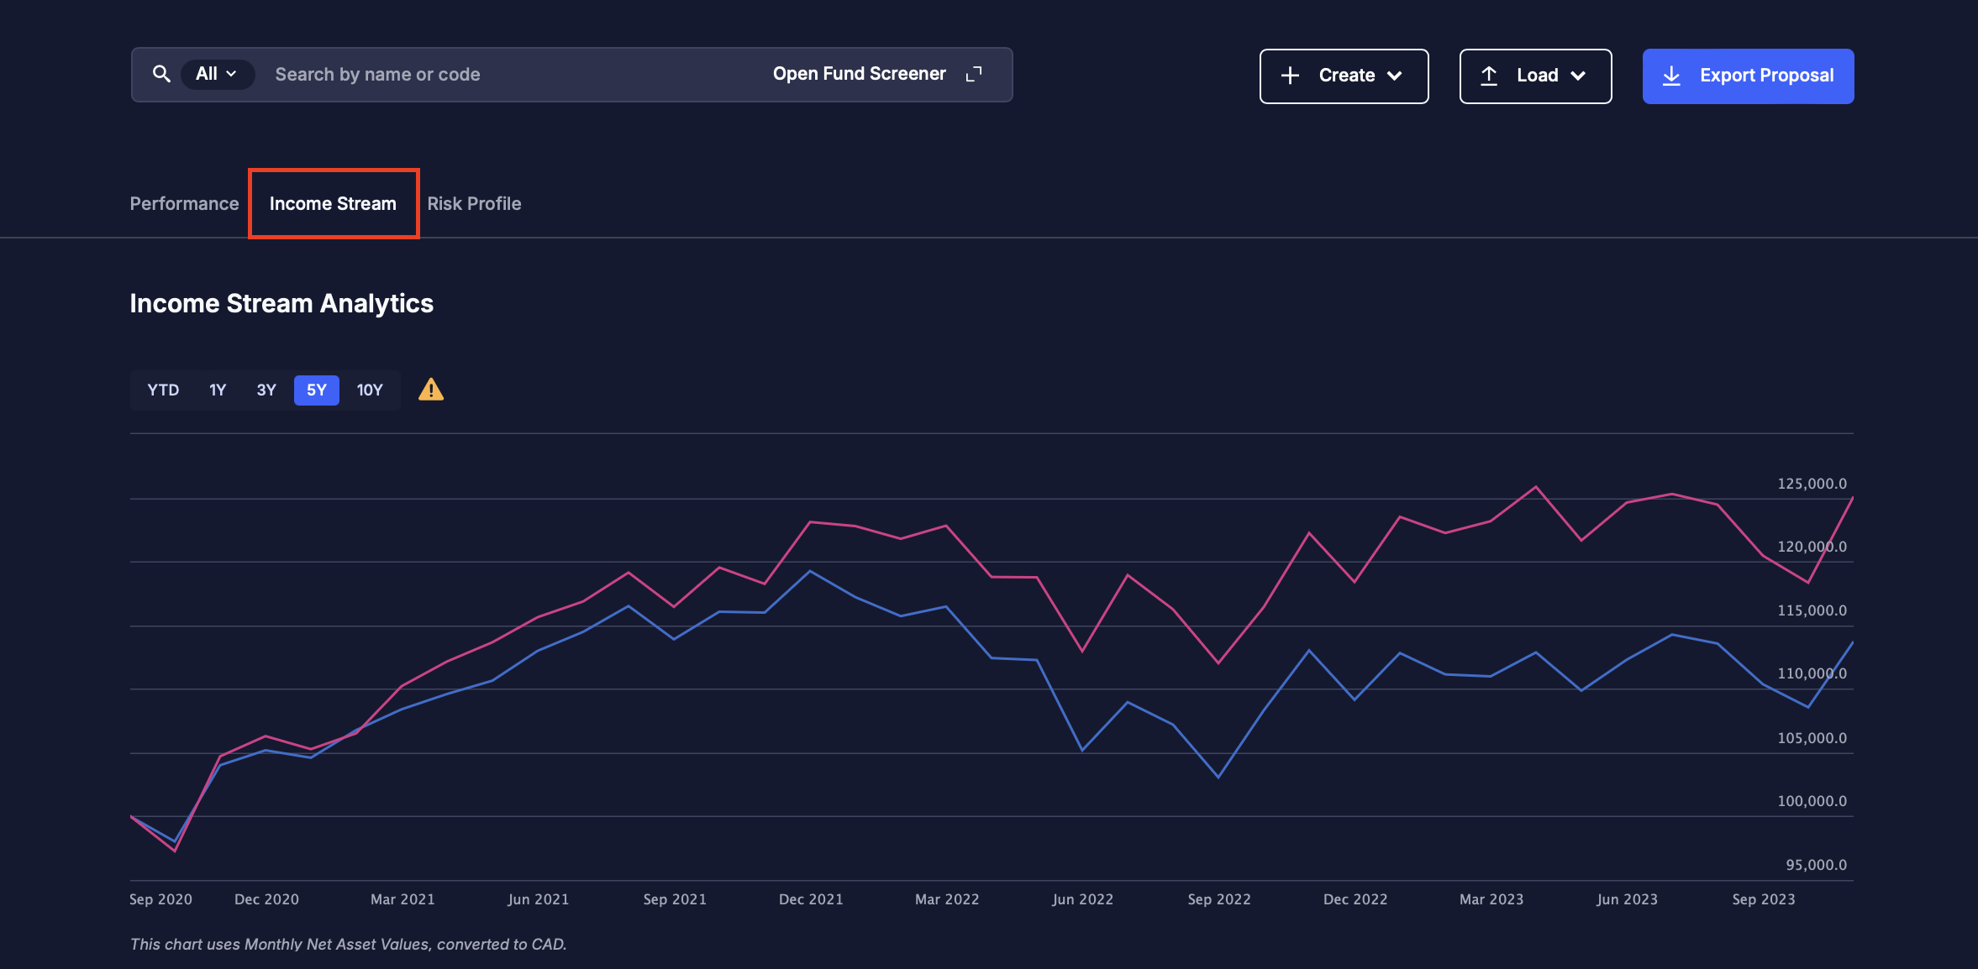Screen dimensions: 1978x969
Task: Expand the Create dropdown chevron
Action: pos(1395,76)
